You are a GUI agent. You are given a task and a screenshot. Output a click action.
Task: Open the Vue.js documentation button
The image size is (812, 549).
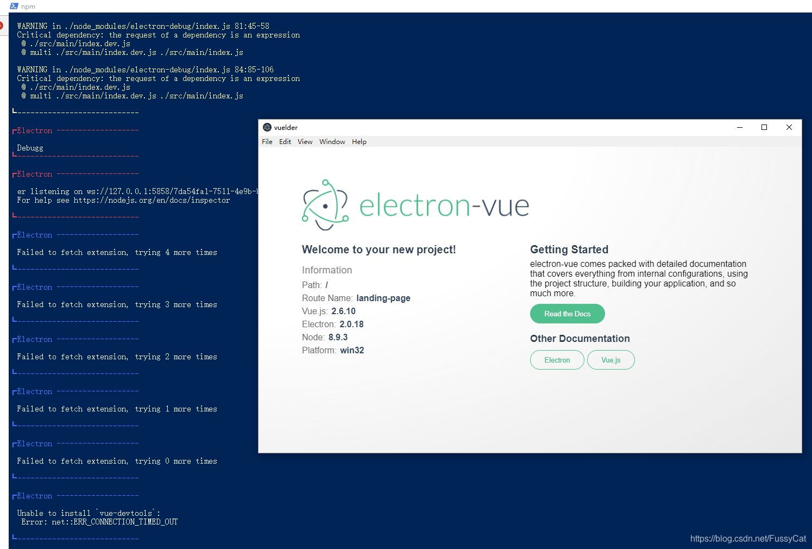pyautogui.click(x=610, y=360)
